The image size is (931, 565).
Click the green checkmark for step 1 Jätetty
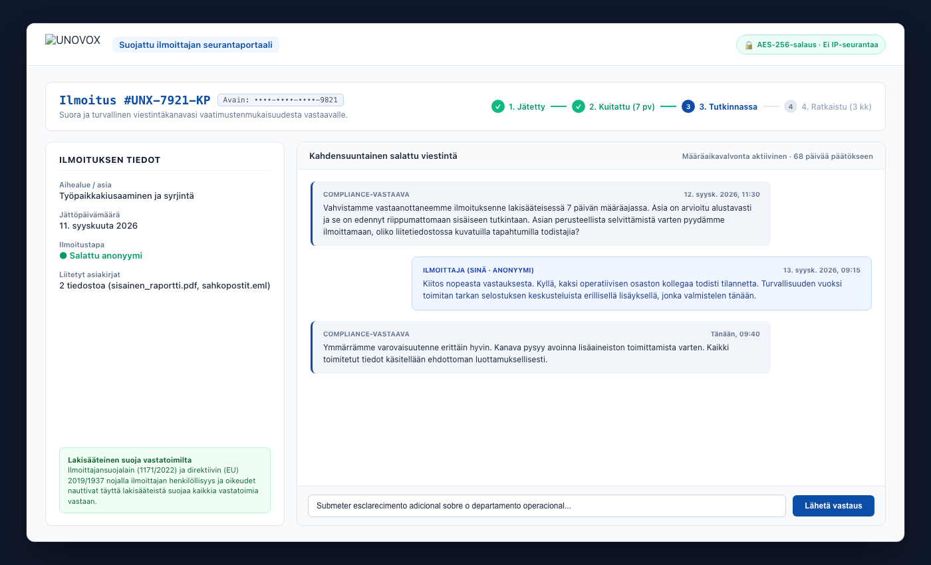tap(498, 106)
